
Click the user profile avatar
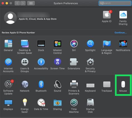pos(10,18)
